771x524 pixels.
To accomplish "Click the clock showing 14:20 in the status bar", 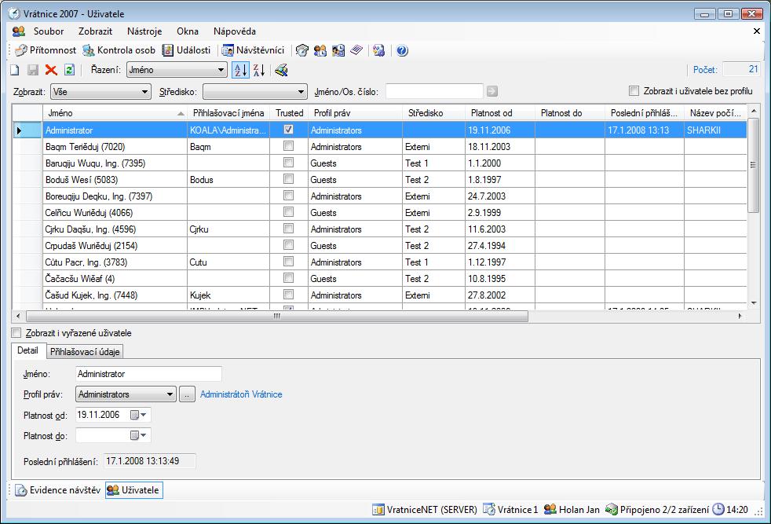I will click(x=730, y=510).
